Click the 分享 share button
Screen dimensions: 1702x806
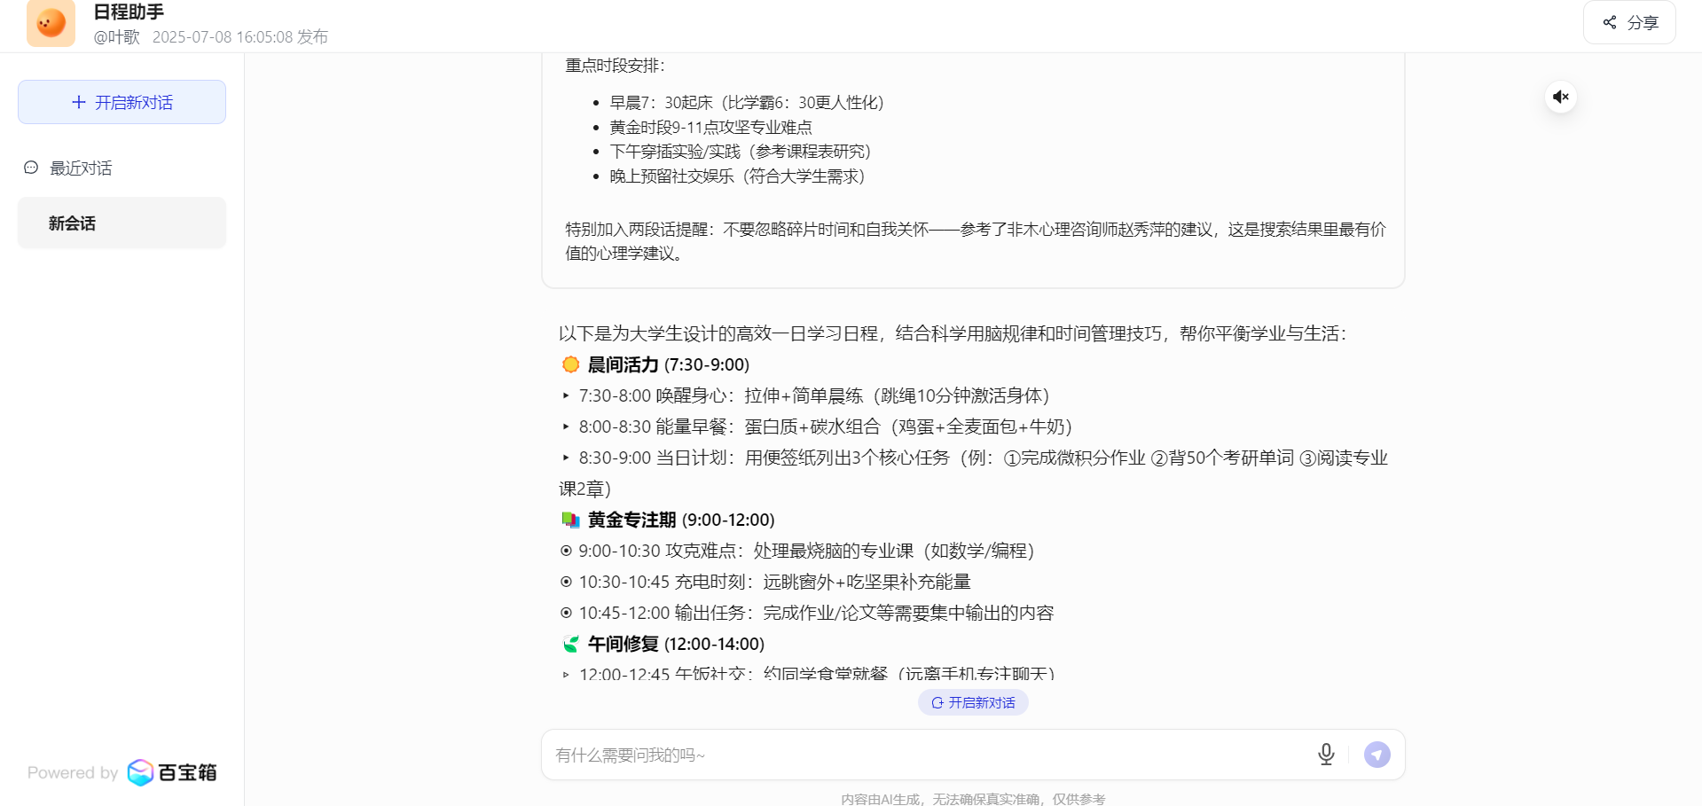pyautogui.click(x=1629, y=22)
